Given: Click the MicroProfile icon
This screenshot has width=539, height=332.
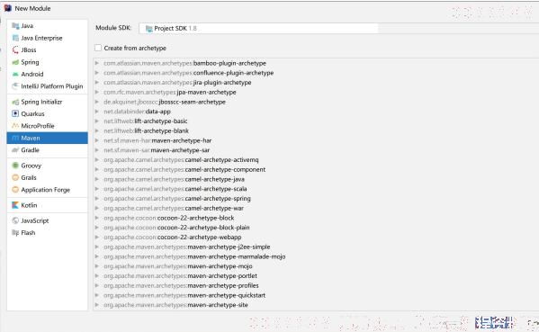Looking at the screenshot, I should click(15, 126).
